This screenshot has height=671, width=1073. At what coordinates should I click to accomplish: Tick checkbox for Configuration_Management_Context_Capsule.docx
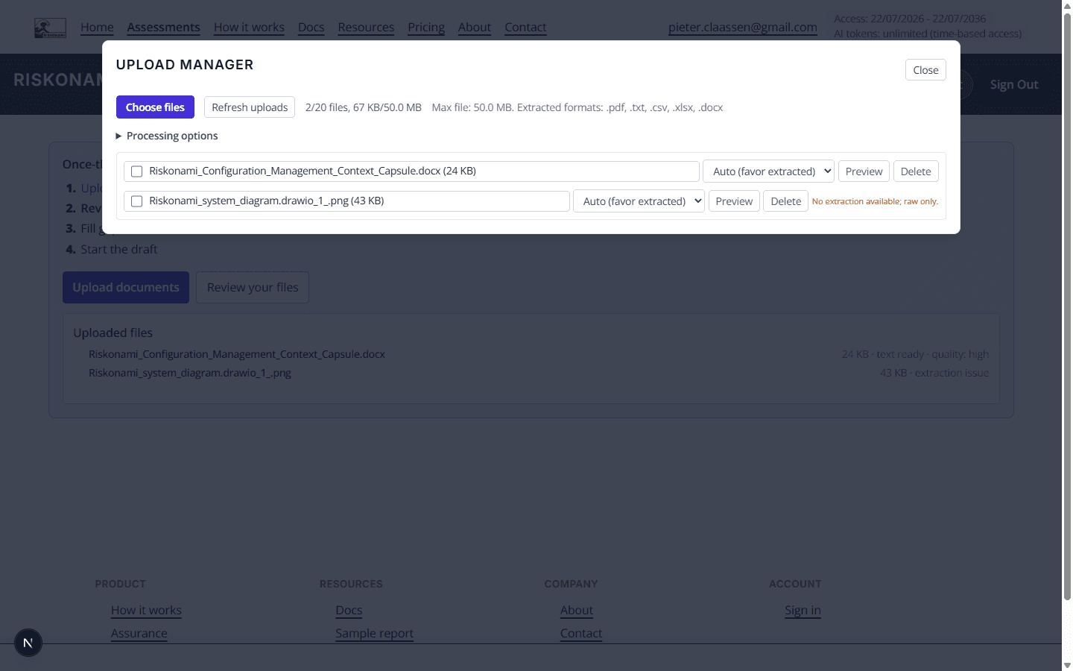136,171
